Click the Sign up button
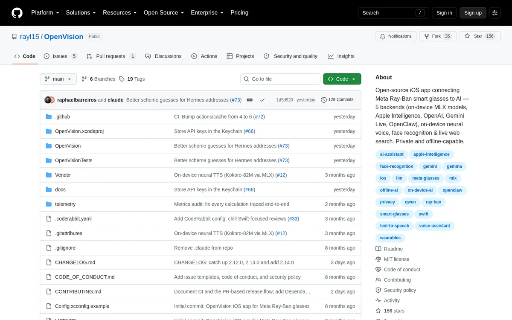The width and height of the screenshot is (512, 320). 473,13
